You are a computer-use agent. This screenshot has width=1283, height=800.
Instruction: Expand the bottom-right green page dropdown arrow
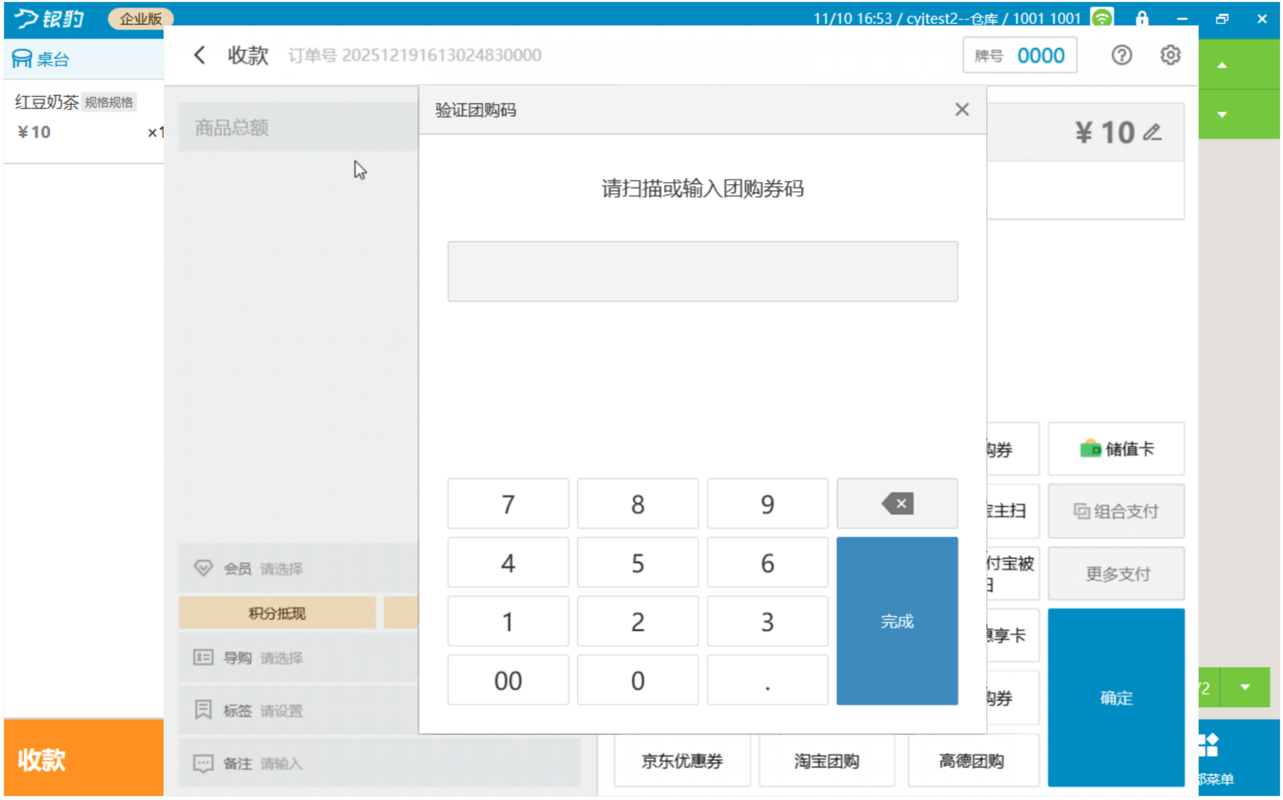[1244, 687]
